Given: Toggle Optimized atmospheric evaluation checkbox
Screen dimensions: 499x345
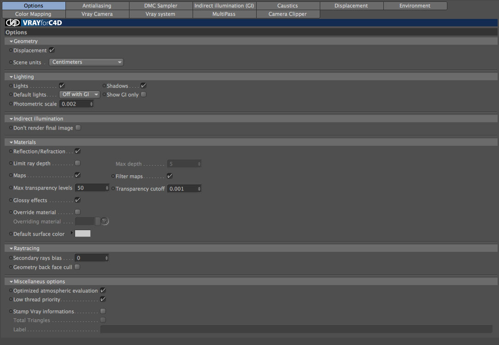Looking at the screenshot, I should coord(103,291).
